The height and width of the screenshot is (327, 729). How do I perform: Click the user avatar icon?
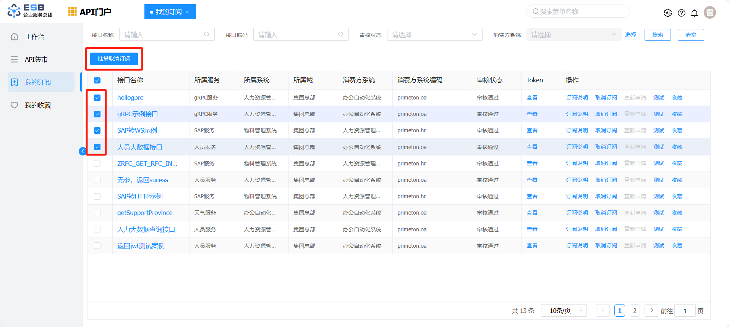tap(710, 13)
